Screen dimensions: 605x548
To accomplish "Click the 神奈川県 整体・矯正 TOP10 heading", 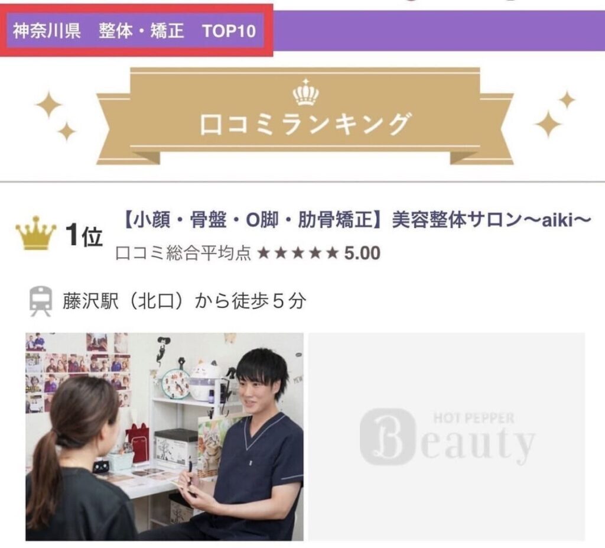I will point(134,31).
